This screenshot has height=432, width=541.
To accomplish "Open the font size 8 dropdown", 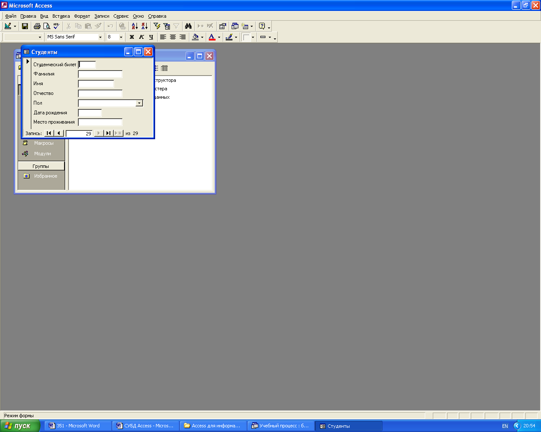I will tap(121, 37).
